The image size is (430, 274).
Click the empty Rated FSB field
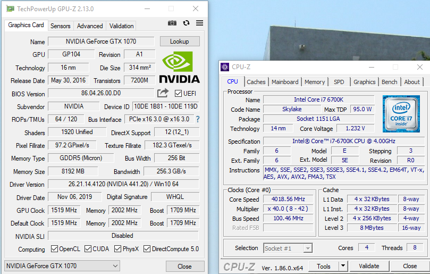pyautogui.click(x=288, y=228)
